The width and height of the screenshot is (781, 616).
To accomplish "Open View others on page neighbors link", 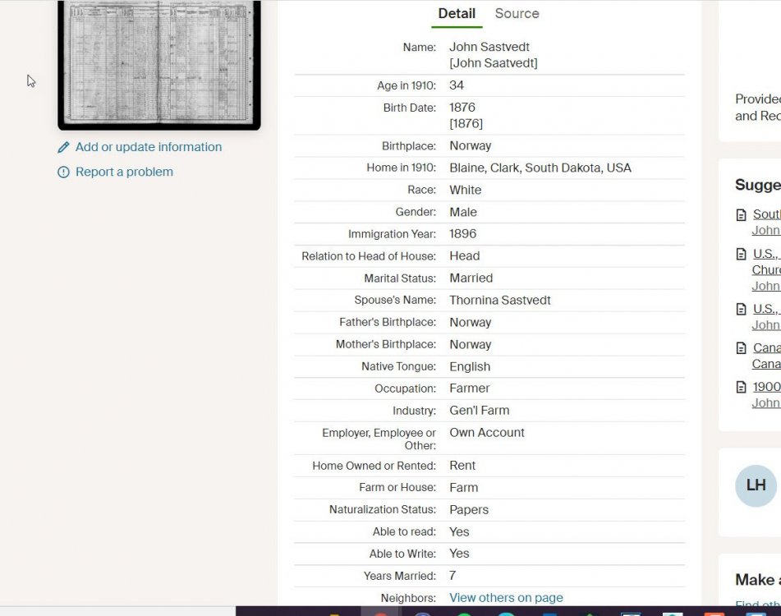I will point(506,597).
